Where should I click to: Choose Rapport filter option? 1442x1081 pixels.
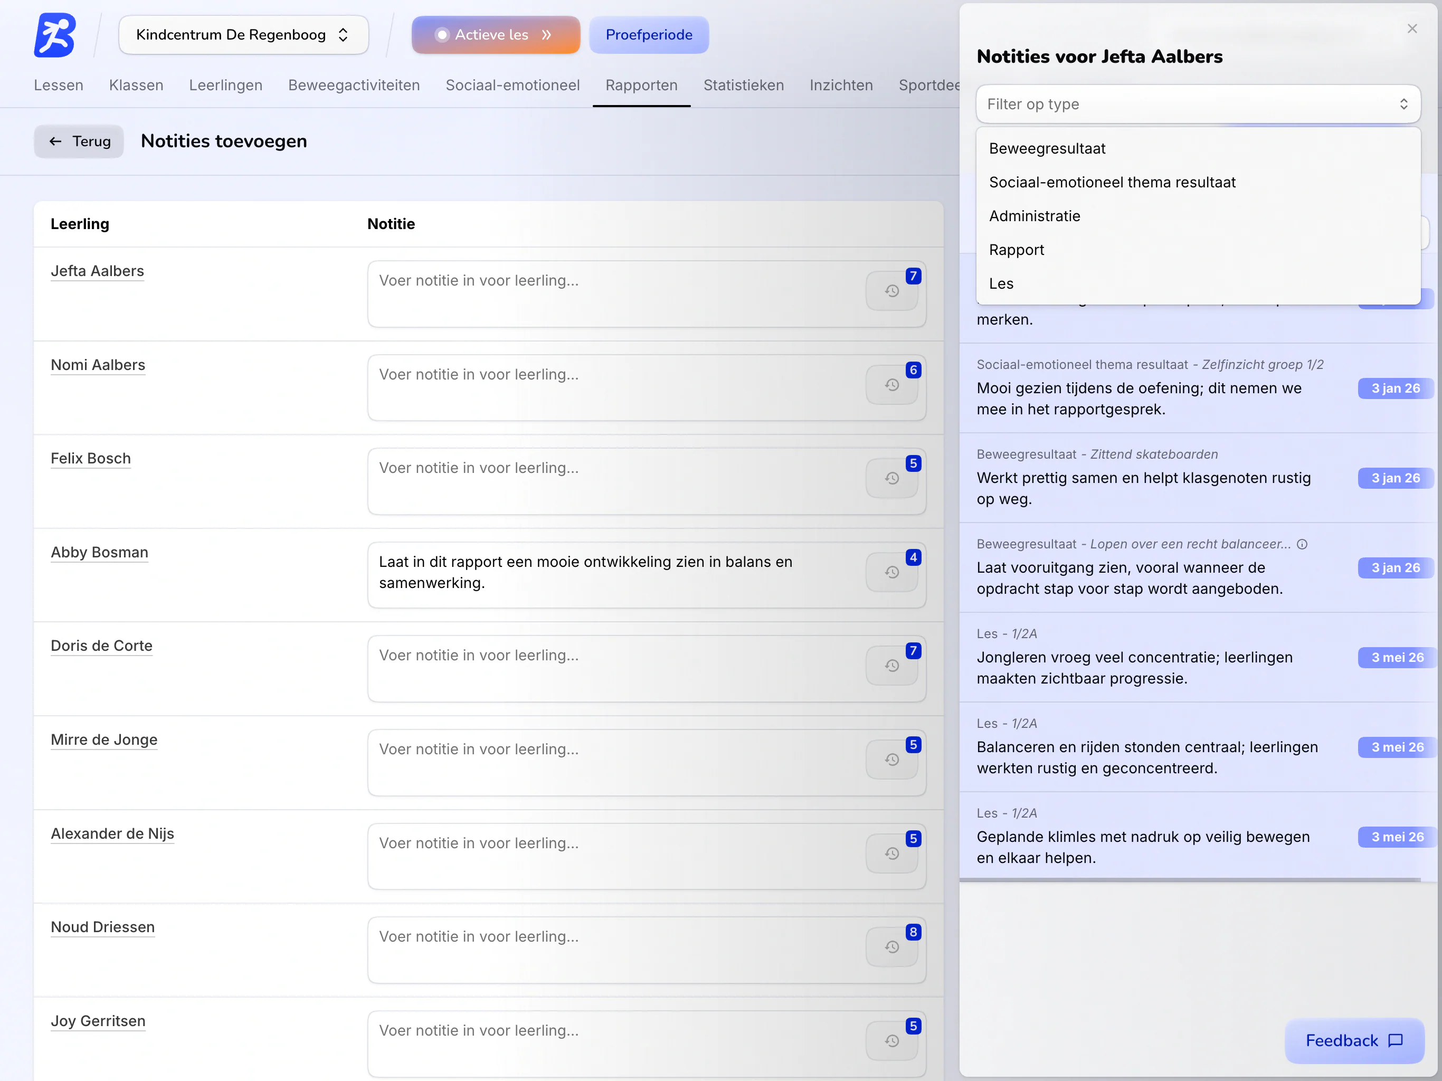[x=1198, y=250]
